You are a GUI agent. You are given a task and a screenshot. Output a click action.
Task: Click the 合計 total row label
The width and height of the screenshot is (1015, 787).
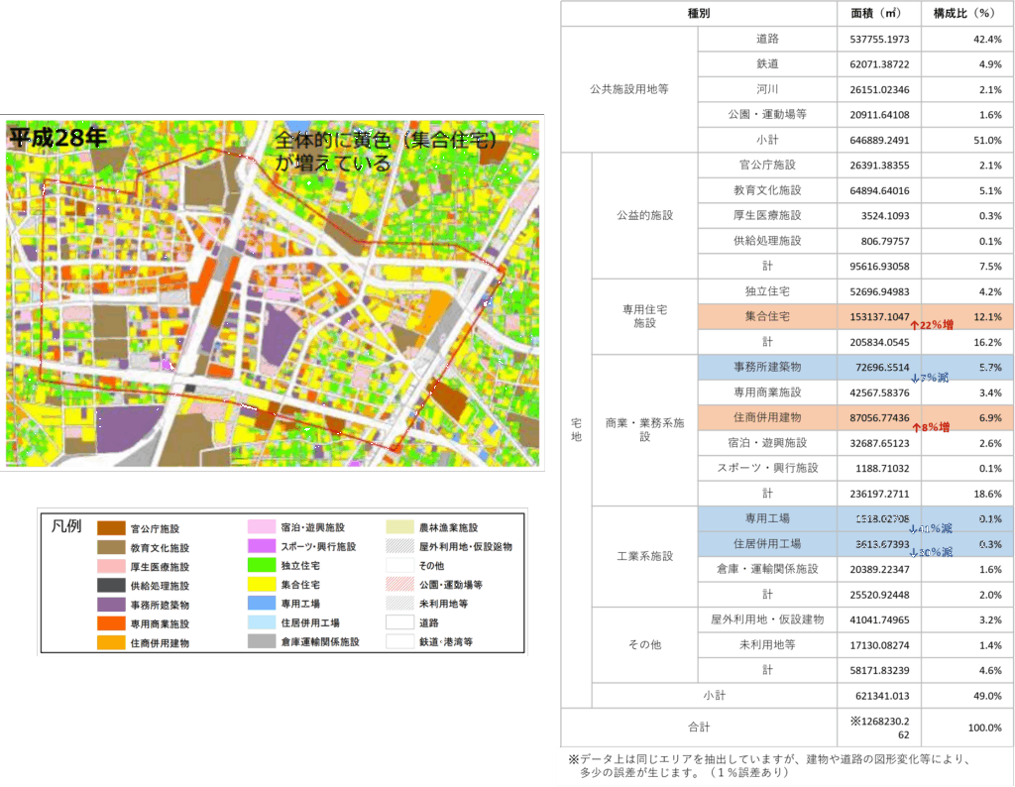point(699,727)
